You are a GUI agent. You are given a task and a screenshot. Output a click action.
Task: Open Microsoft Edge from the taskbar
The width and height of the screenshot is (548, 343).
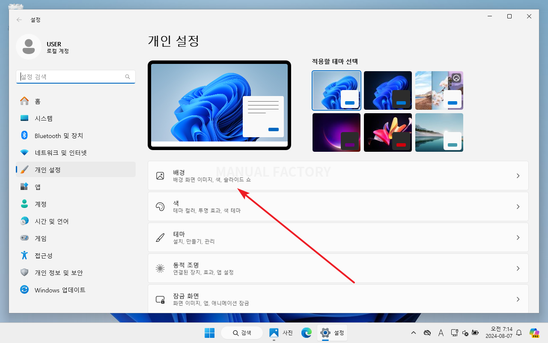point(306,333)
